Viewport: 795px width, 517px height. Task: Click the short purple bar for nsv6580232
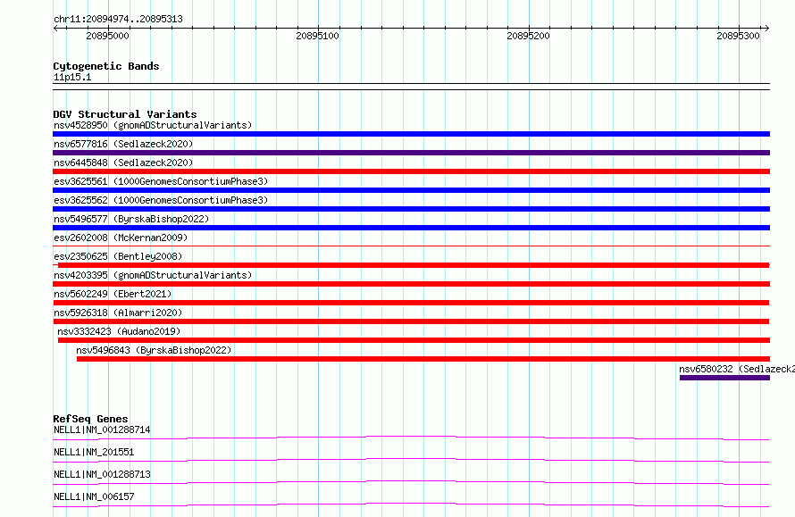click(724, 378)
